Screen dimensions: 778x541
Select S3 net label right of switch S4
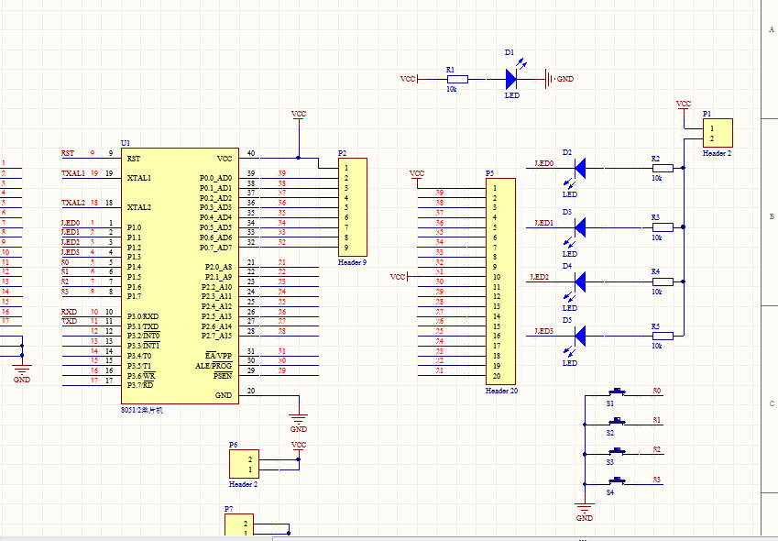pyautogui.click(x=657, y=480)
